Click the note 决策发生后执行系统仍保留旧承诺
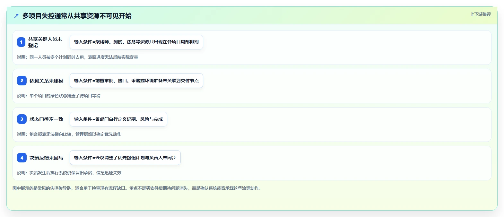 pyautogui.click(x=69, y=173)
